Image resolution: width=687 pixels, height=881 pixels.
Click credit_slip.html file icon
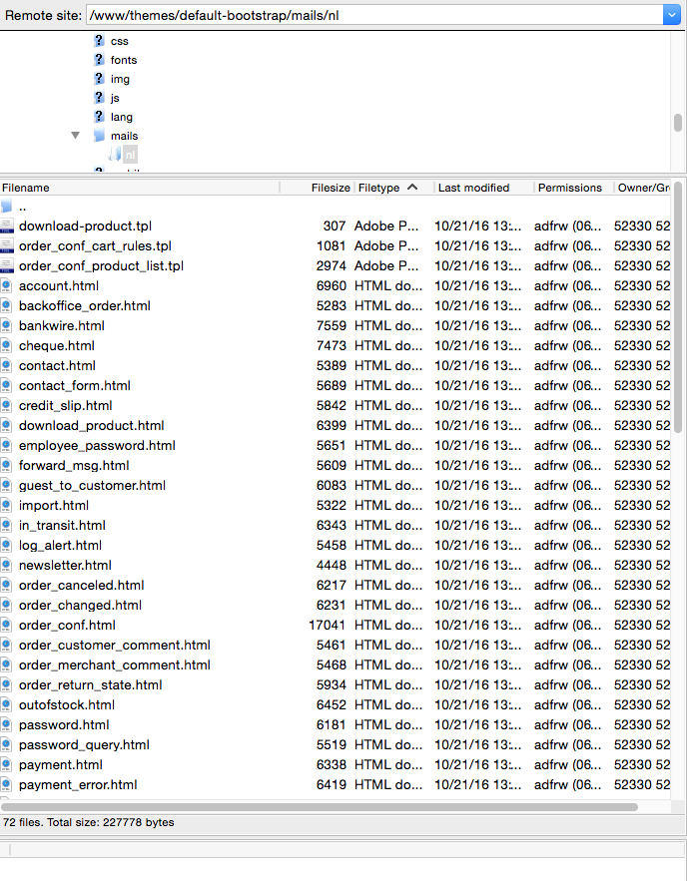[x=6, y=406]
